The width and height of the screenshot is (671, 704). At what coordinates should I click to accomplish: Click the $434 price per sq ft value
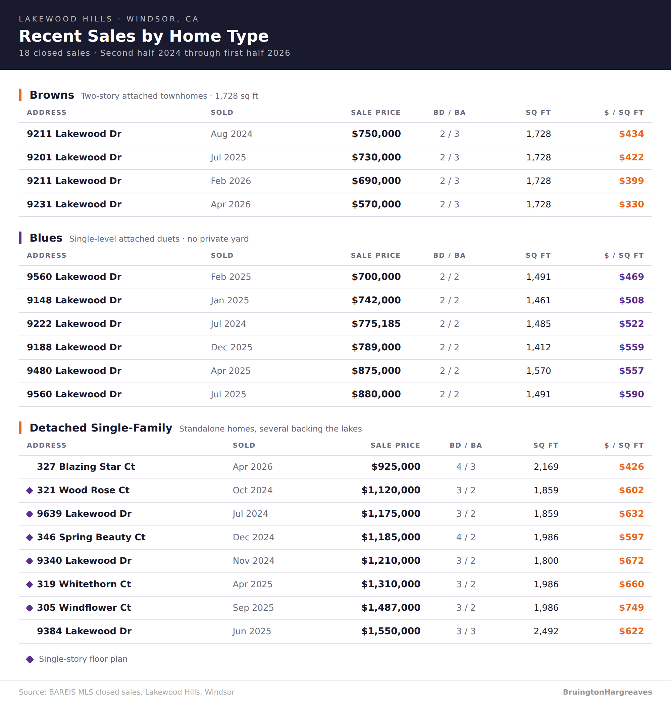(x=631, y=134)
